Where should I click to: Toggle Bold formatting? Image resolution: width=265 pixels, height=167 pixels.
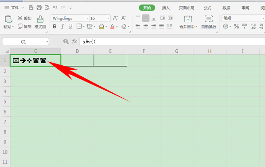[55, 26]
